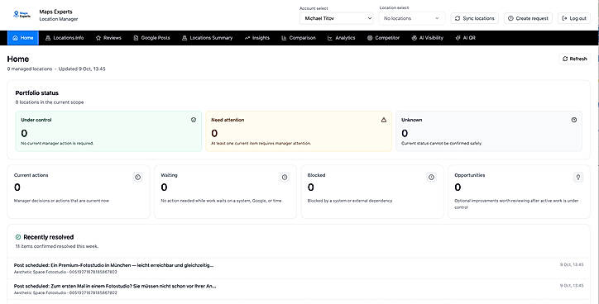Go to the Home tab
The width and height of the screenshot is (599, 304).
(23, 38)
